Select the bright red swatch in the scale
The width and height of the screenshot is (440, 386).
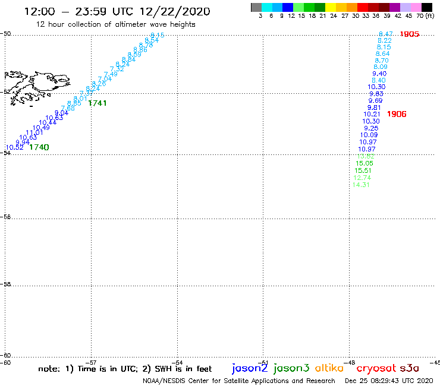363,7
